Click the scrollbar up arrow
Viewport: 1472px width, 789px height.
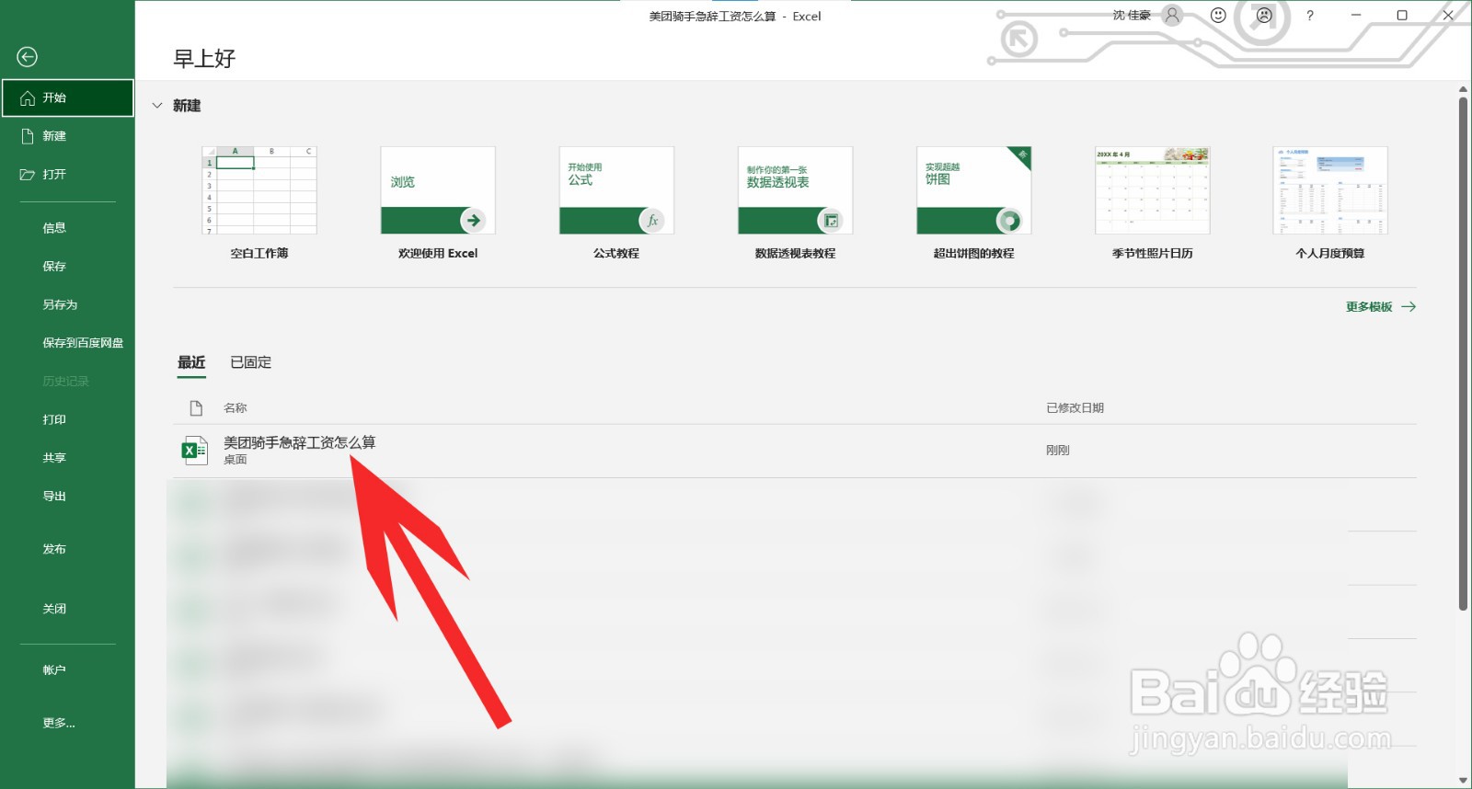[1463, 89]
